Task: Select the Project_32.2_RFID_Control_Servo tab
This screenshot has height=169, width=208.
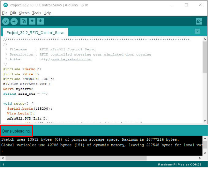Action: click(36, 33)
